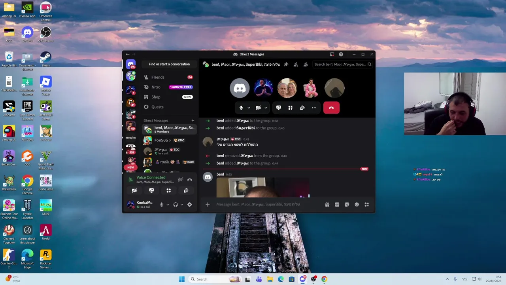Screen dimensions: 506x285
Task: Open User Settings gear icon
Action: (x=190, y=205)
